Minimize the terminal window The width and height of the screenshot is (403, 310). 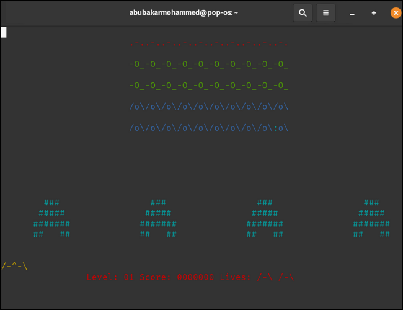point(352,13)
